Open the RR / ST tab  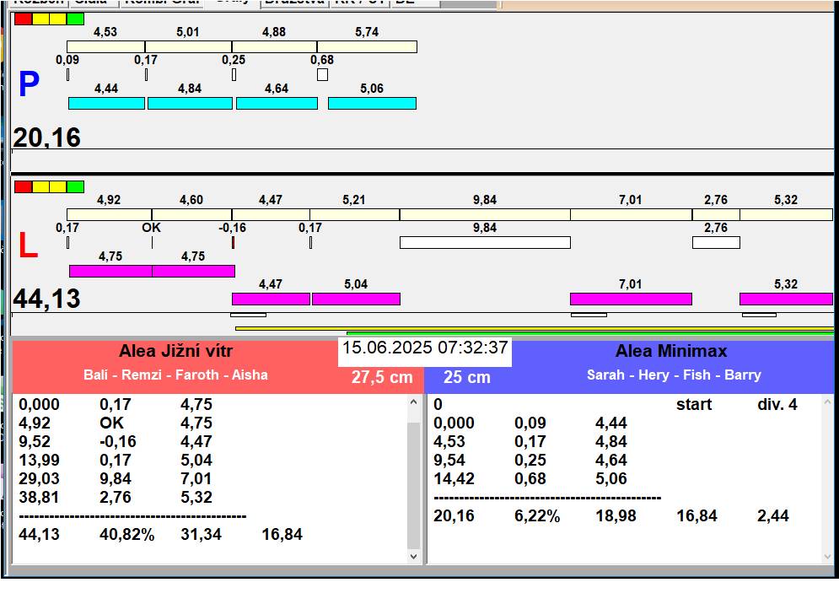pyautogui.click(x=360, y=3)
